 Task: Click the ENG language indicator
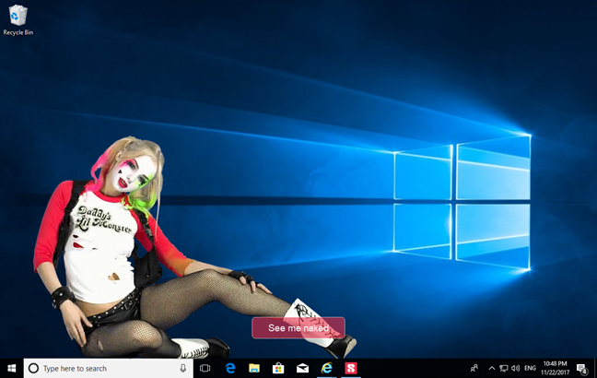530,368
